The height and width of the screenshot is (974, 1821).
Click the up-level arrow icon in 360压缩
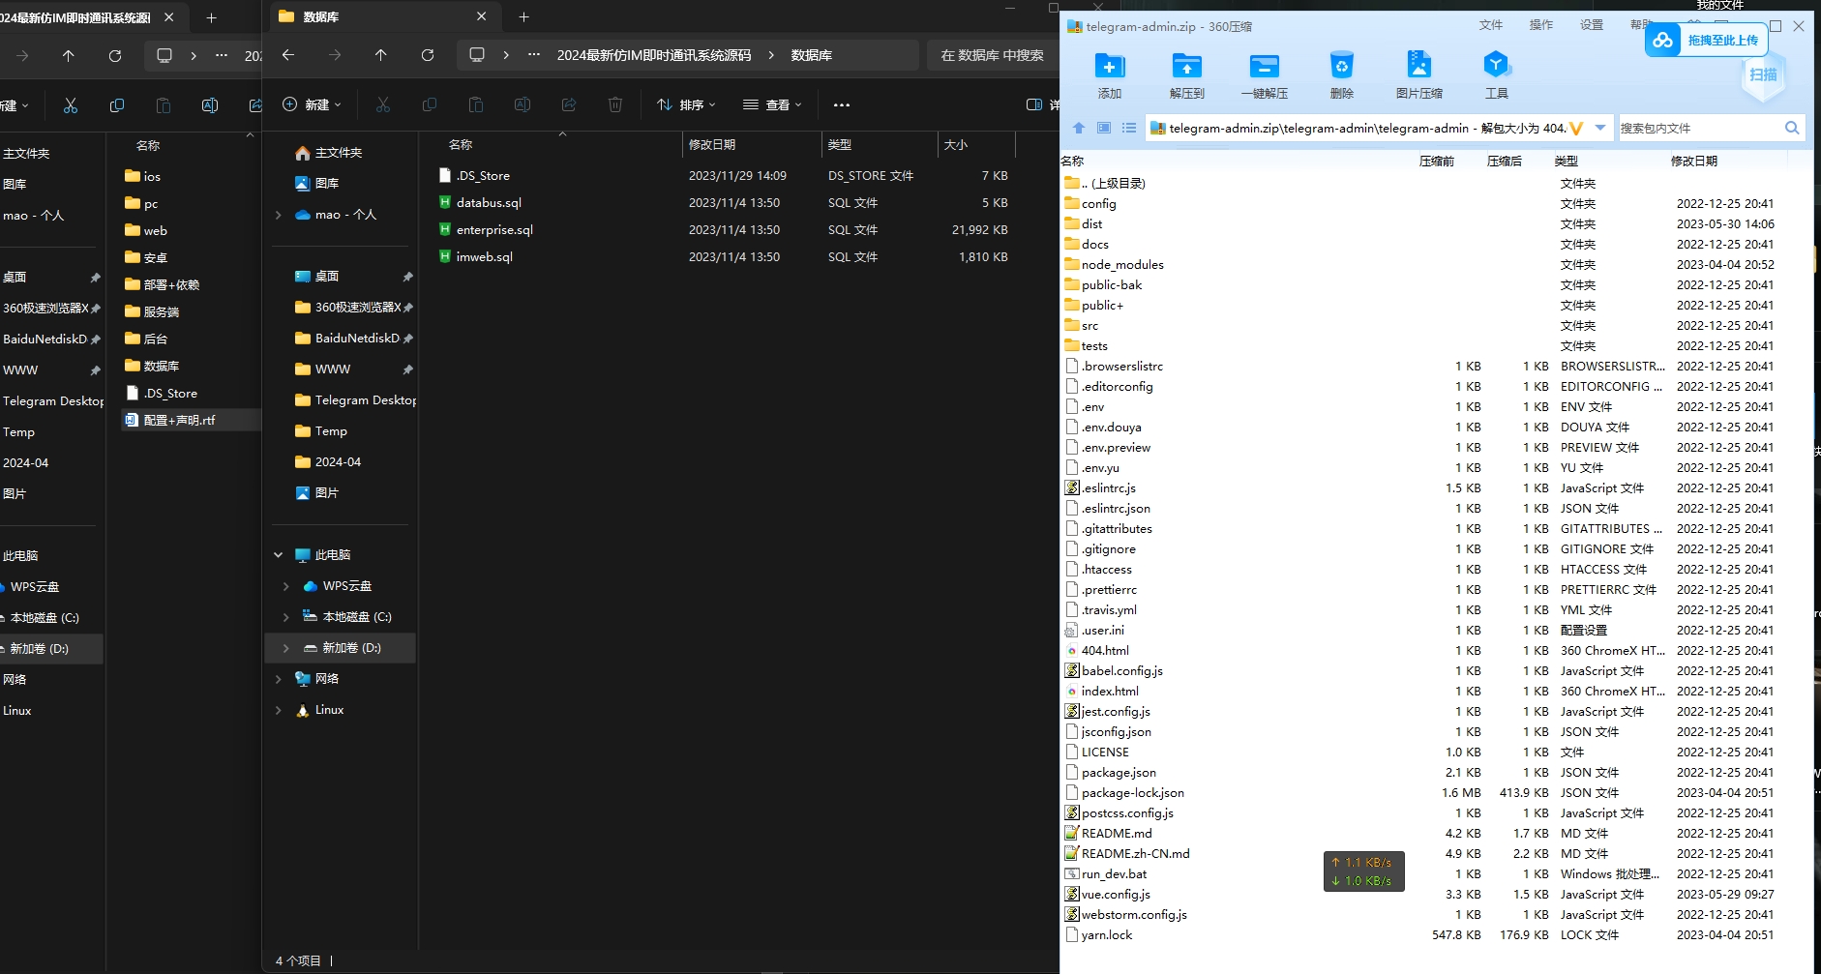(1077, 128)
